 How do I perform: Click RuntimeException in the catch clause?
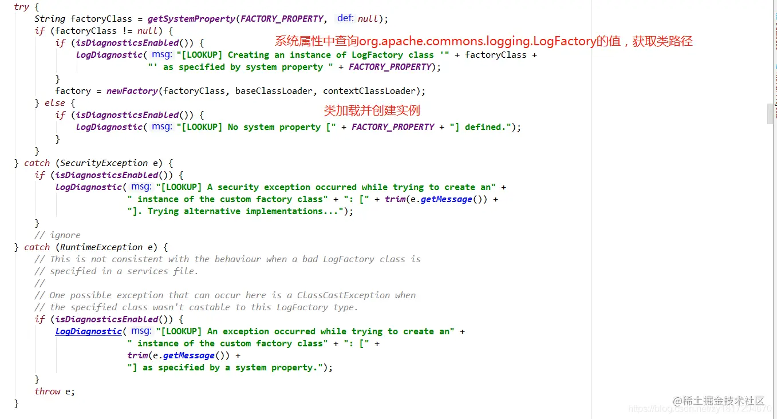click(101, 247)
